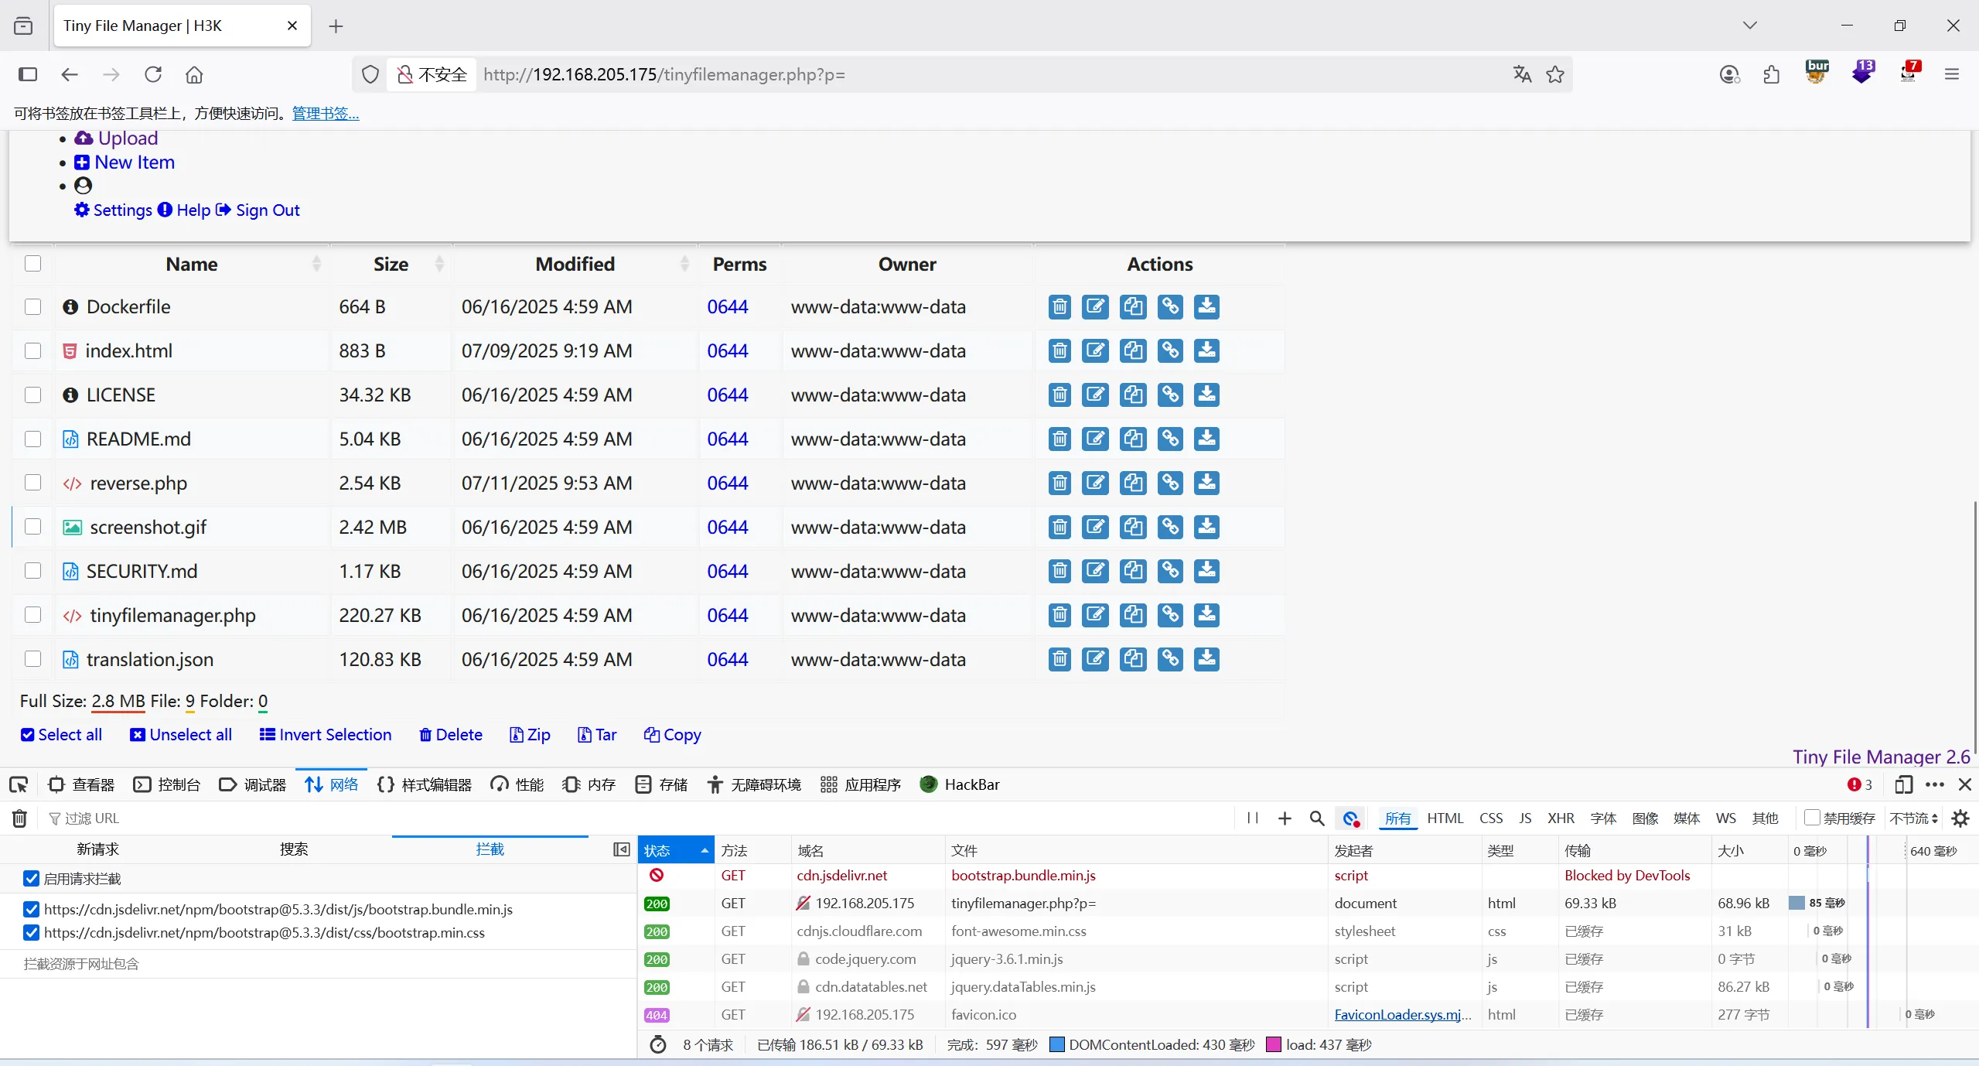Click delete icon for Dockerfile row
Image resolution: width=1979 pixels, height=1066 pixels.
(x=1059, y=307)
